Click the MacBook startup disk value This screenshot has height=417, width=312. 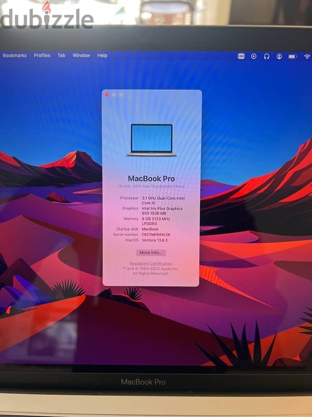coord(150,229)
